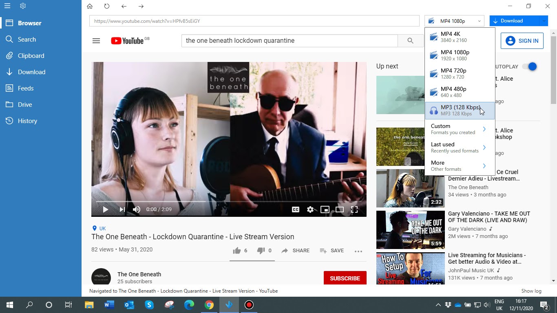
Task: Open File Explorer from taskbar
Action: coord(89,305)
